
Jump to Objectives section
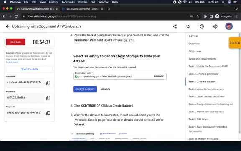coord(195,51)
